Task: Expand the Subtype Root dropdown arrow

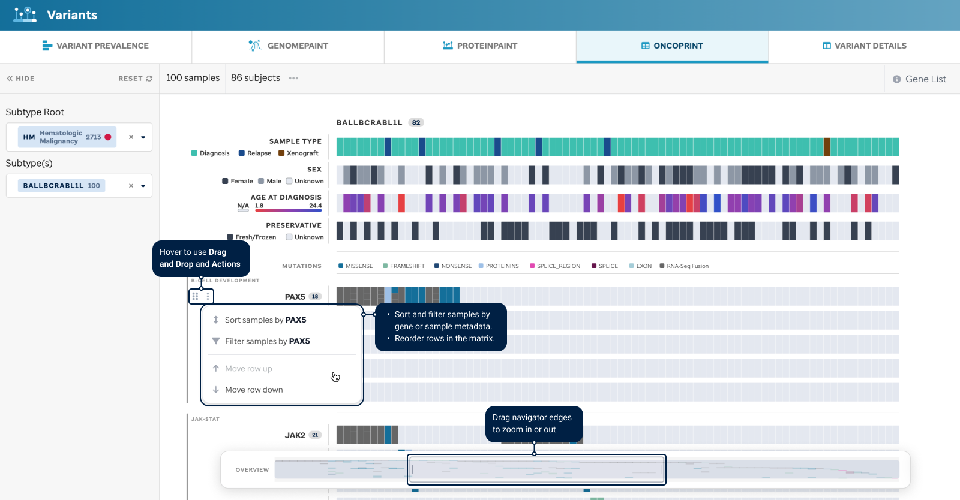Action: (143, 137)
